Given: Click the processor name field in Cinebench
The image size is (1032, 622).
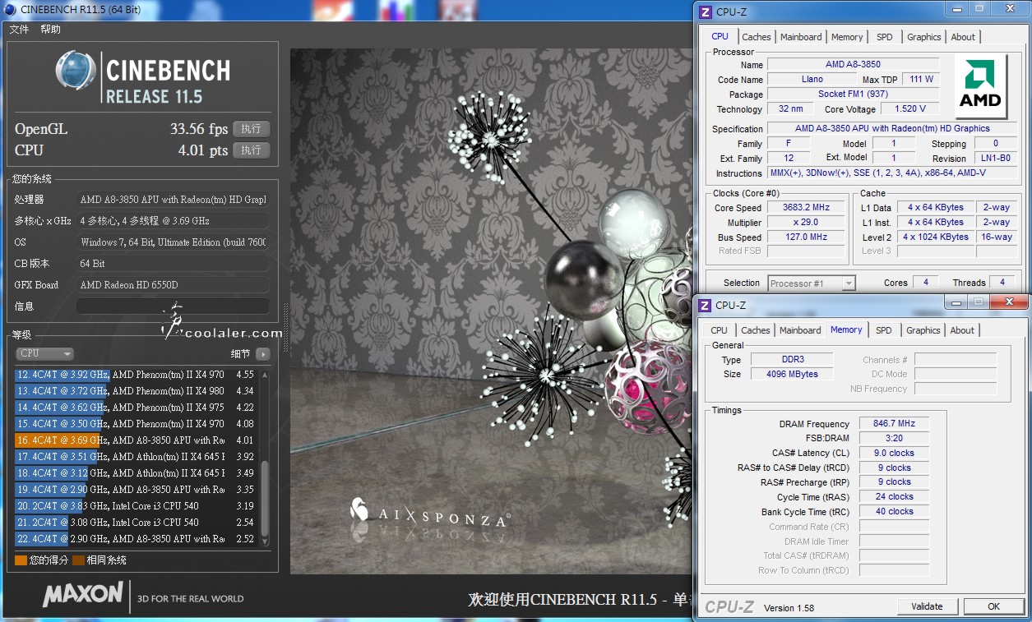Looking at the screenshot, I should click(x=173, y=200).
